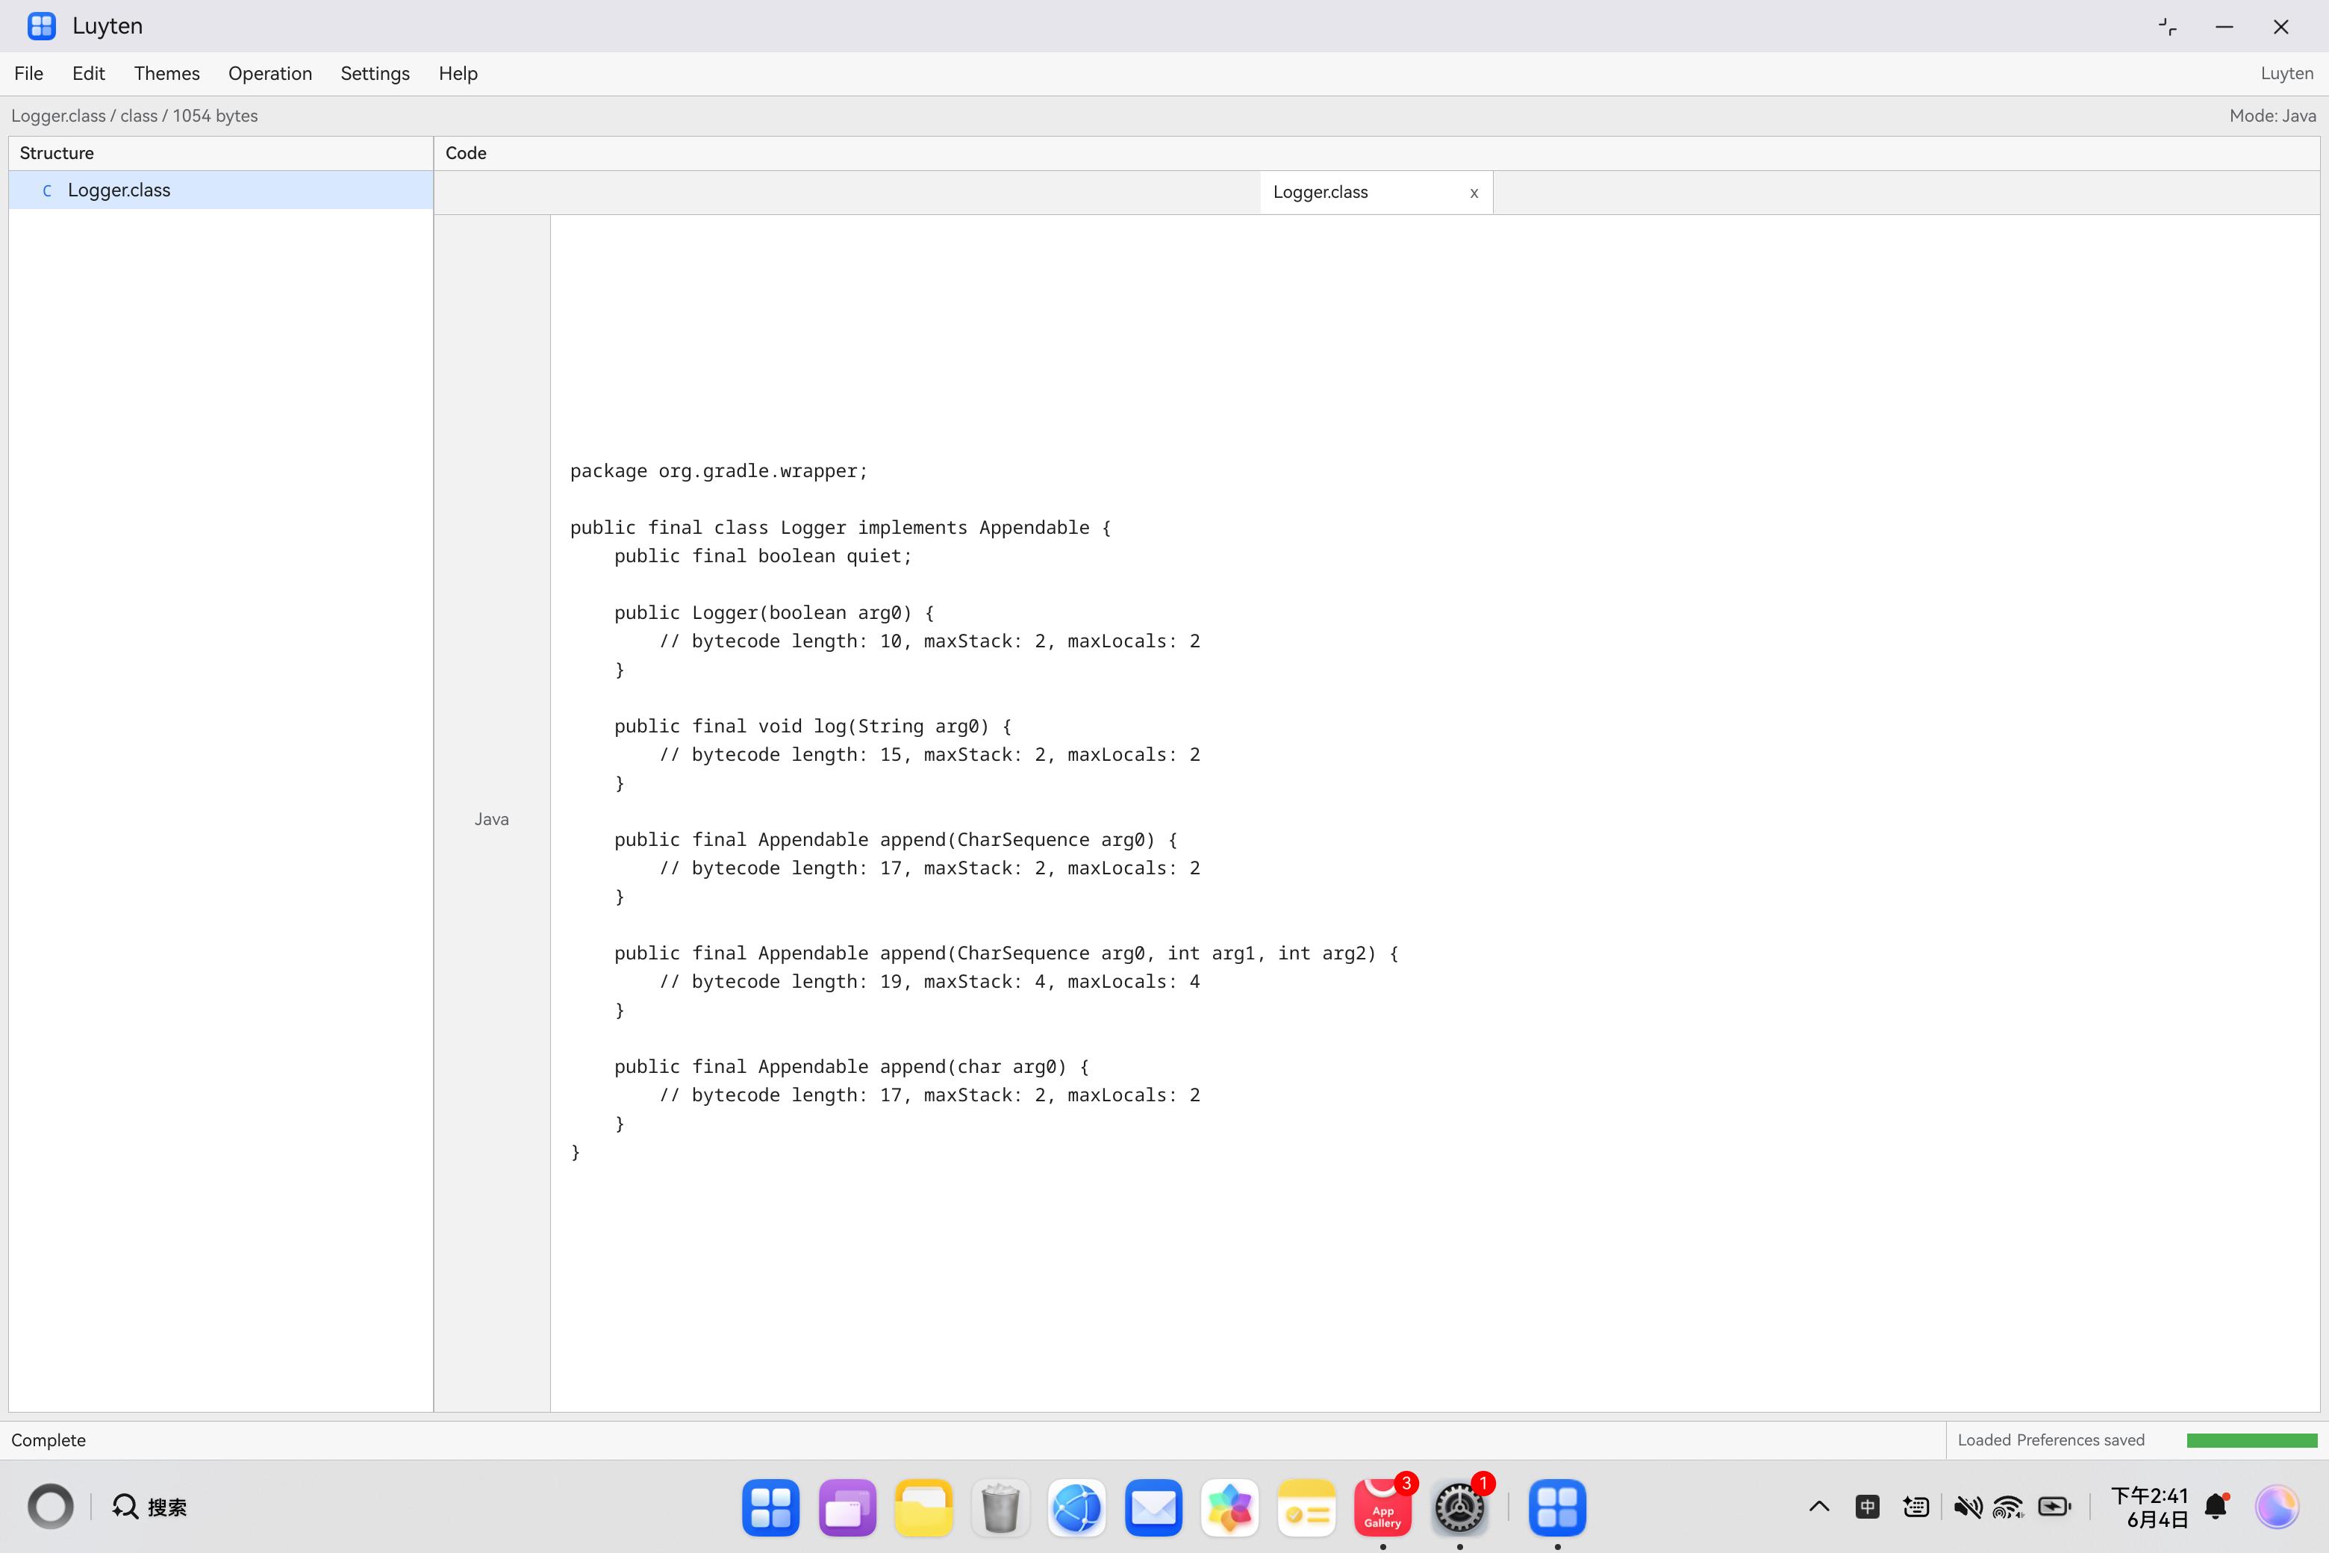Click the append with int arg1 method line
2329x1553 pixels.
click(x=1006, y=953)
